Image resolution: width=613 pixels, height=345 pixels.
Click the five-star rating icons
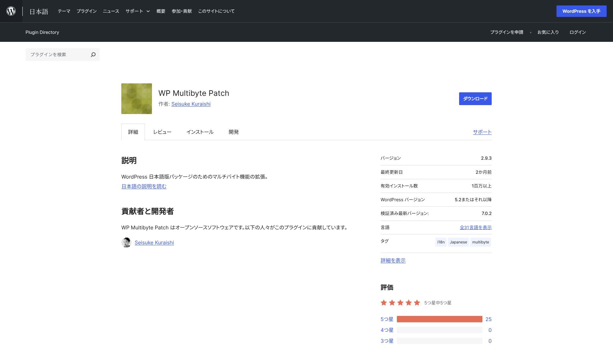point(400,303)
